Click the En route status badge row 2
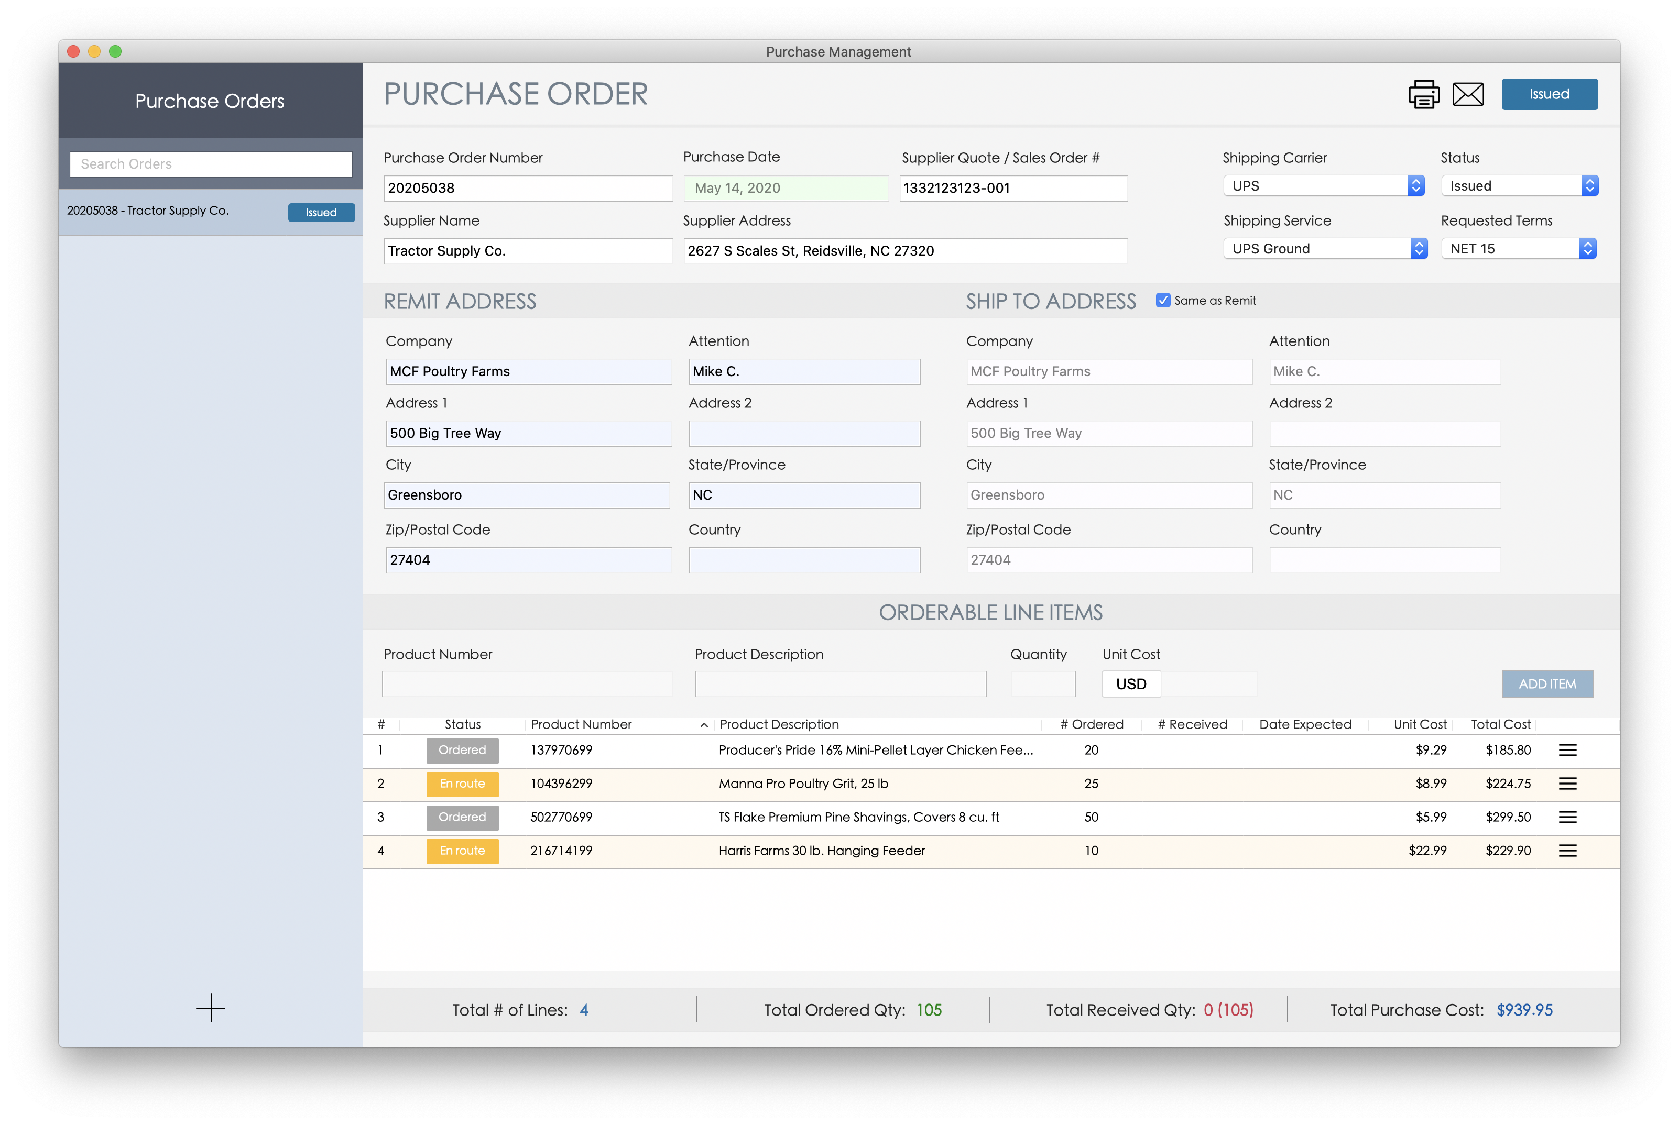 [462, 784]
